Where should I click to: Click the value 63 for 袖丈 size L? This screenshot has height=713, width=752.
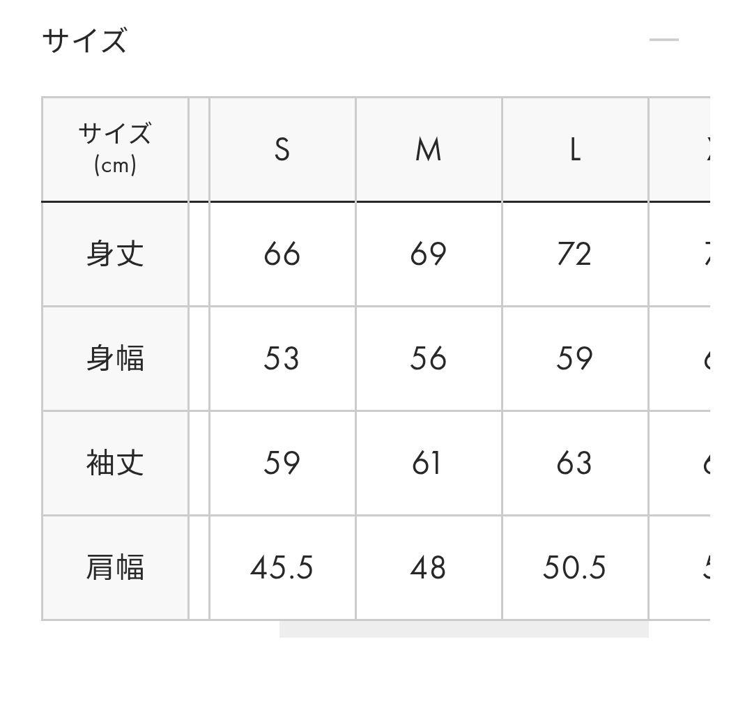tap(574, 463)
